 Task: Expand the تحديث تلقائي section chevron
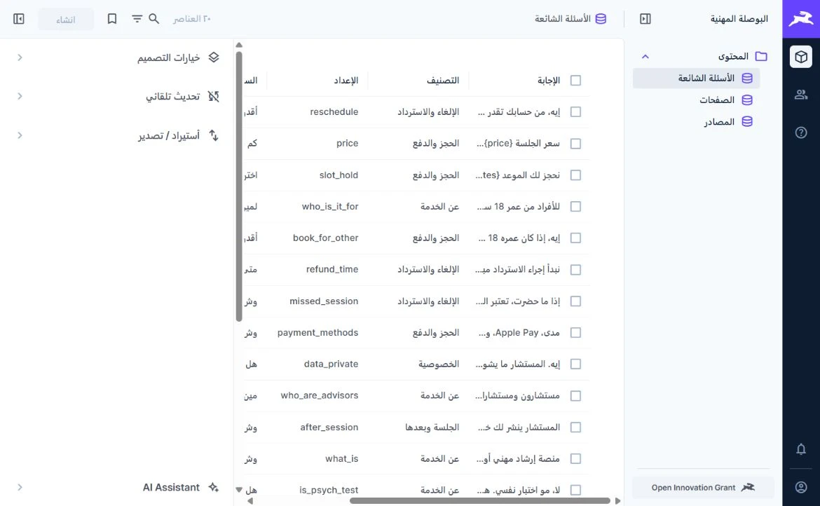tap(20, 96)
